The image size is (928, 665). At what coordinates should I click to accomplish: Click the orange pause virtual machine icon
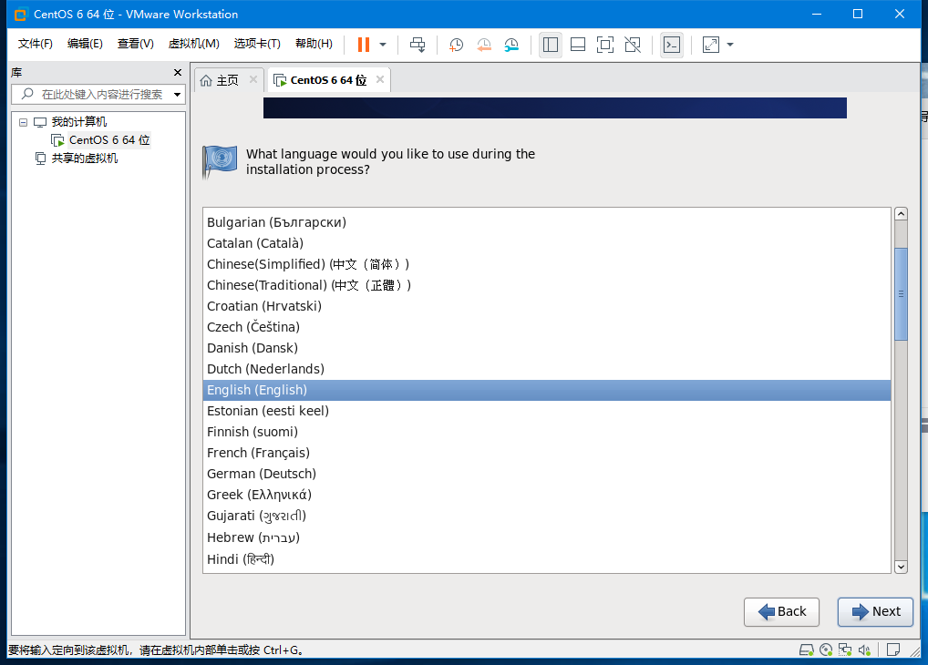point(364,45)
